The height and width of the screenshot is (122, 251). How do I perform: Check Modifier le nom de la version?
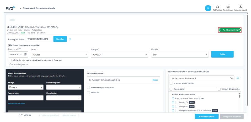(88, 88)
